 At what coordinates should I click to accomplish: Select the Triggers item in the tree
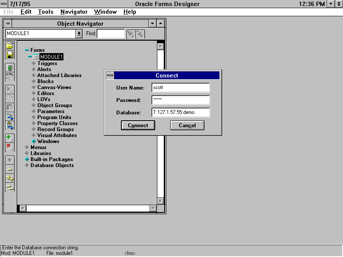[x=47, y=63]
